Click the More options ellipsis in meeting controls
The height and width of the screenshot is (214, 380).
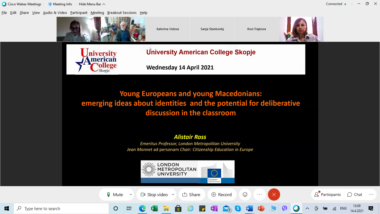(x=259, y=194)
